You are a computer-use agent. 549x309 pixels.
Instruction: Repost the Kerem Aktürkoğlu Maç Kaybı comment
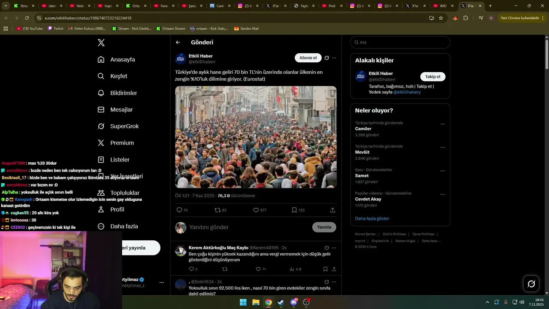pyautogui.click(x=225, y=269)
